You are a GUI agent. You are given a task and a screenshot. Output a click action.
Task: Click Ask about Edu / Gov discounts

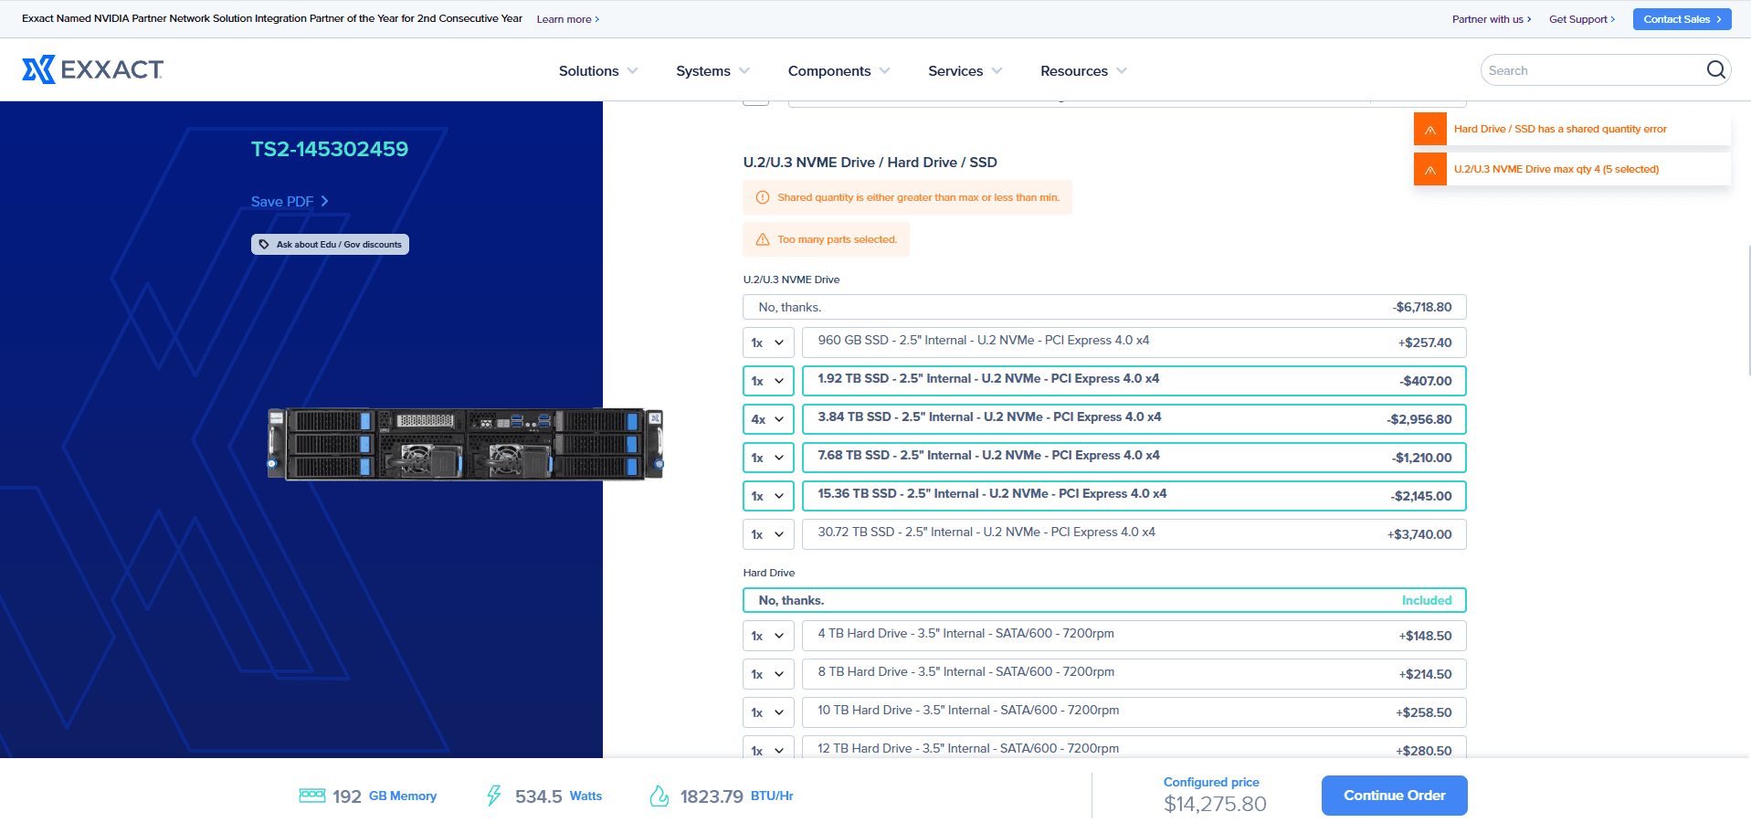pos(330,244)
